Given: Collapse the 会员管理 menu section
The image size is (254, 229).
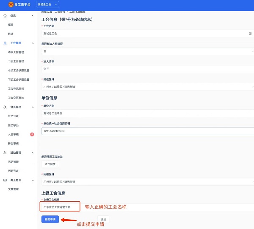Looking at the screenshot, I should point(33,107).
